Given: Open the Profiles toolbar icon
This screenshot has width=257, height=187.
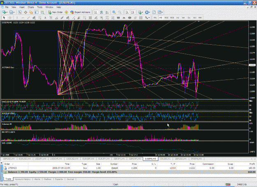Looking at the screenshot, I should point(11,12).
